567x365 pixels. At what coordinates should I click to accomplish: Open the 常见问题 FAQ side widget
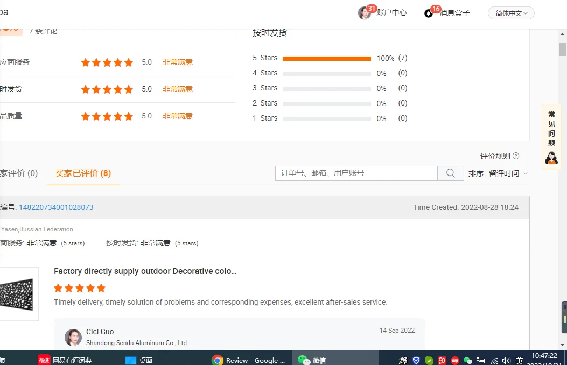pyautogui.click(x=551, y=137)
